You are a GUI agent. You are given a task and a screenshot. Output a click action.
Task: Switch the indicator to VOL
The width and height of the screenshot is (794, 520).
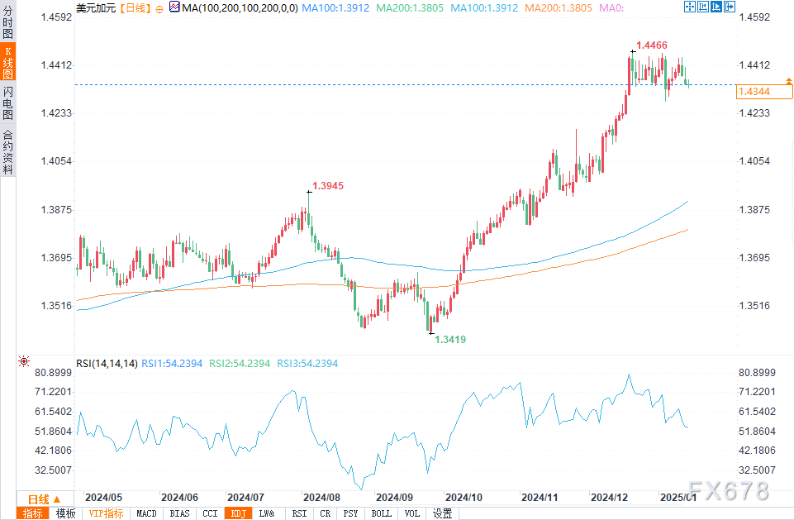[412, 513]
